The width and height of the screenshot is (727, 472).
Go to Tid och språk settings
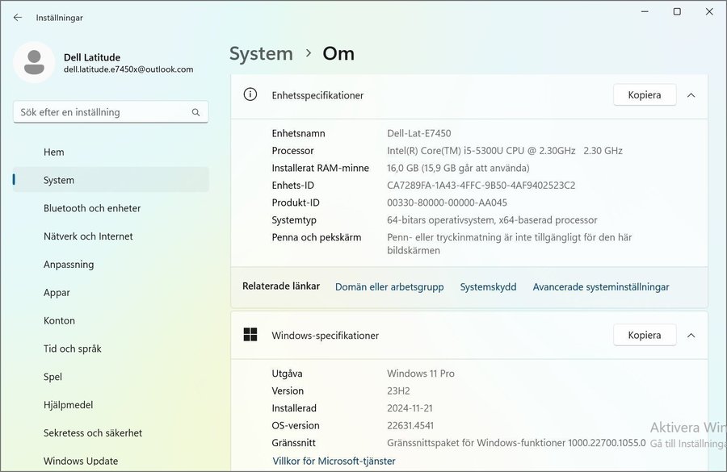[111, 349]
